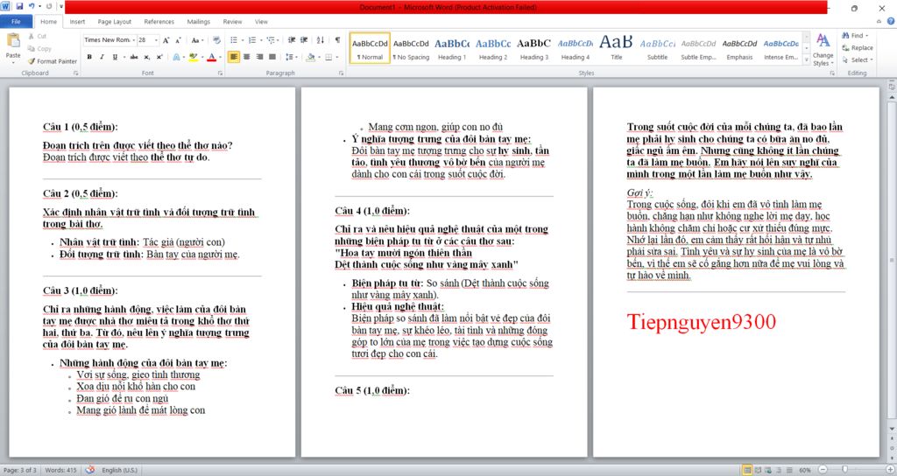Open the Times New Roman font name dropdown
897x476 pixels.
point(134,40)
